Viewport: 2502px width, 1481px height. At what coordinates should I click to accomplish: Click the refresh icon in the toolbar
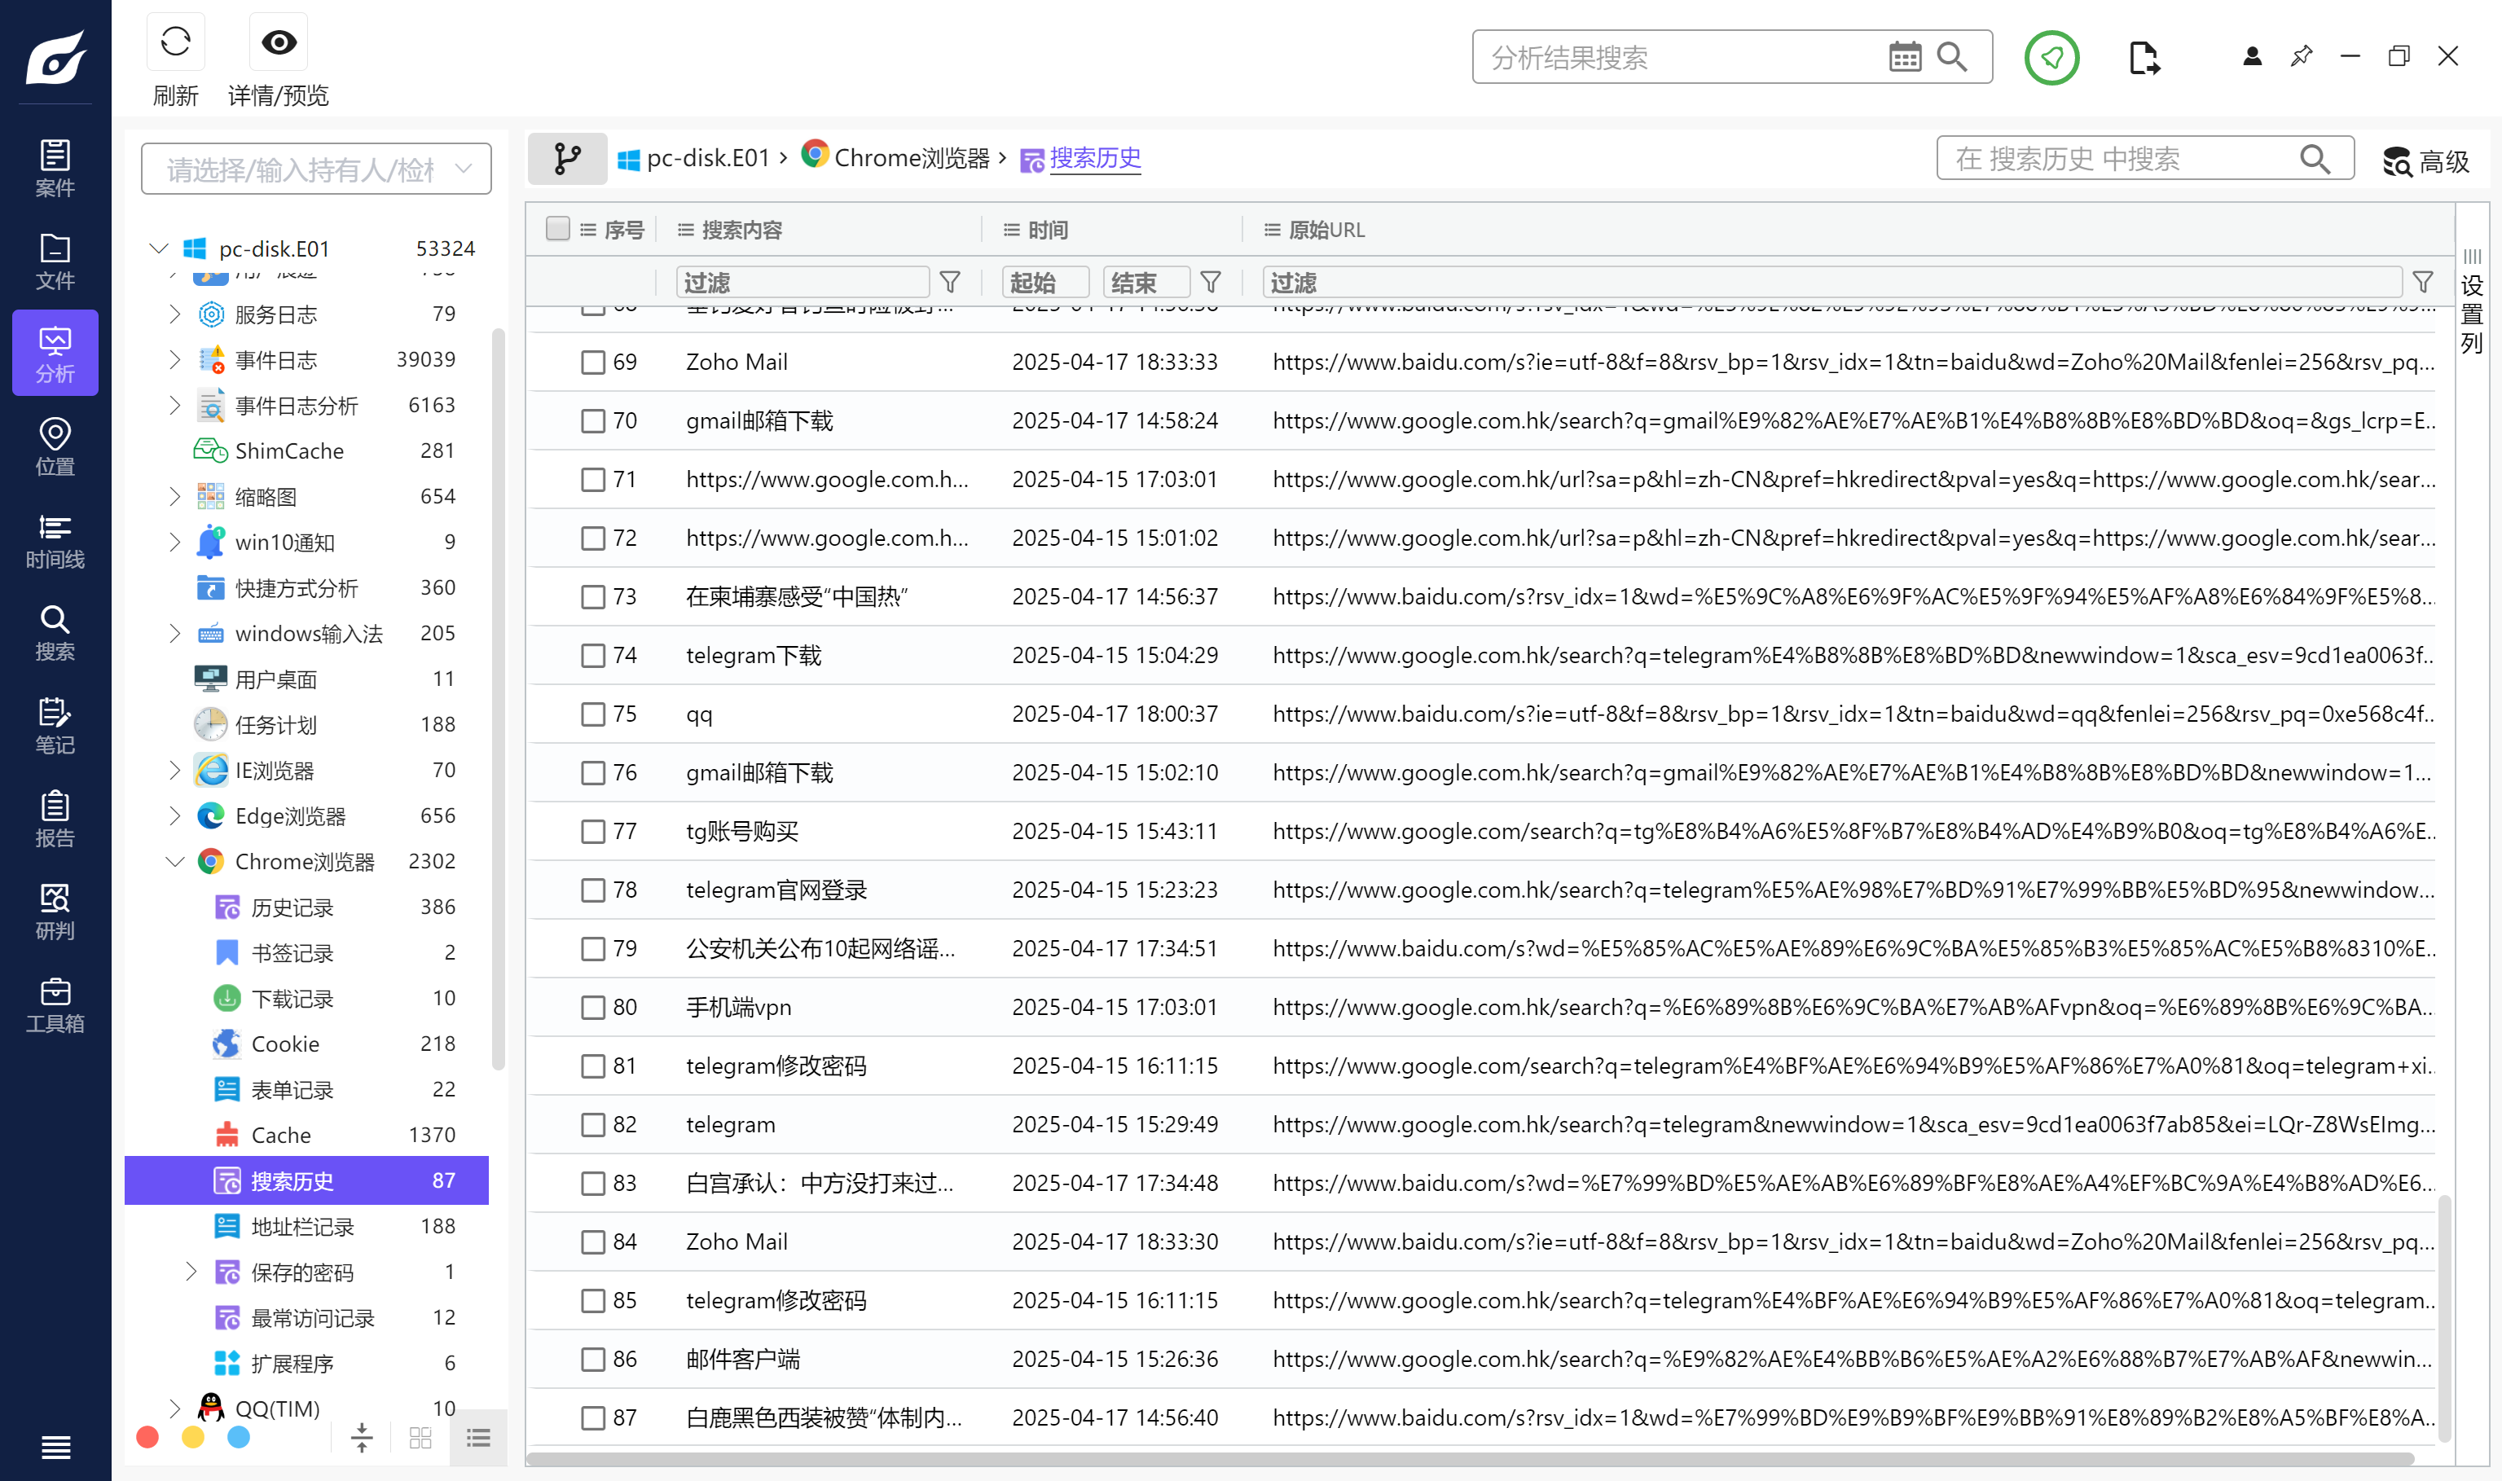coord(176,42)
